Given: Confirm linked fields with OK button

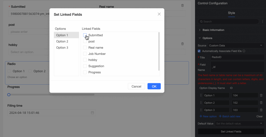Looking at the screenshot, I should [x=154, y=86].
